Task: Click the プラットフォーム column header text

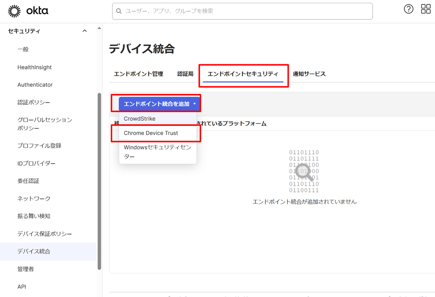Action: (244, 124)
